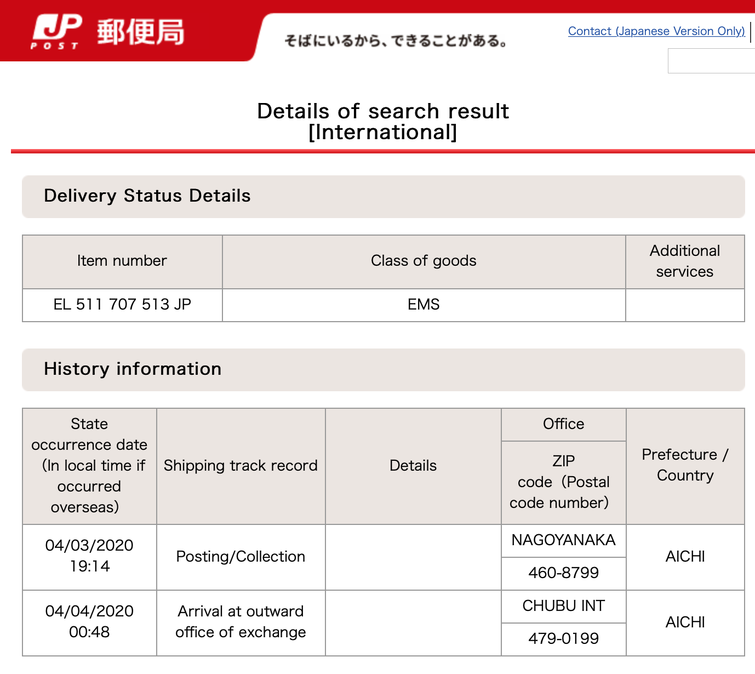
Task: Click the Prefecture / Country column header
Action: (x=685, y=465)
